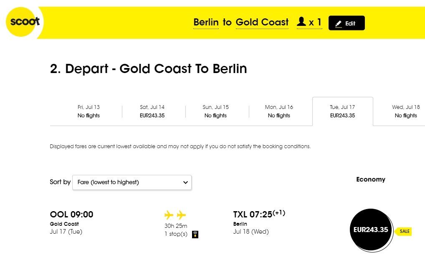Click the first yellow airplane icon

[x=169, y=215]
